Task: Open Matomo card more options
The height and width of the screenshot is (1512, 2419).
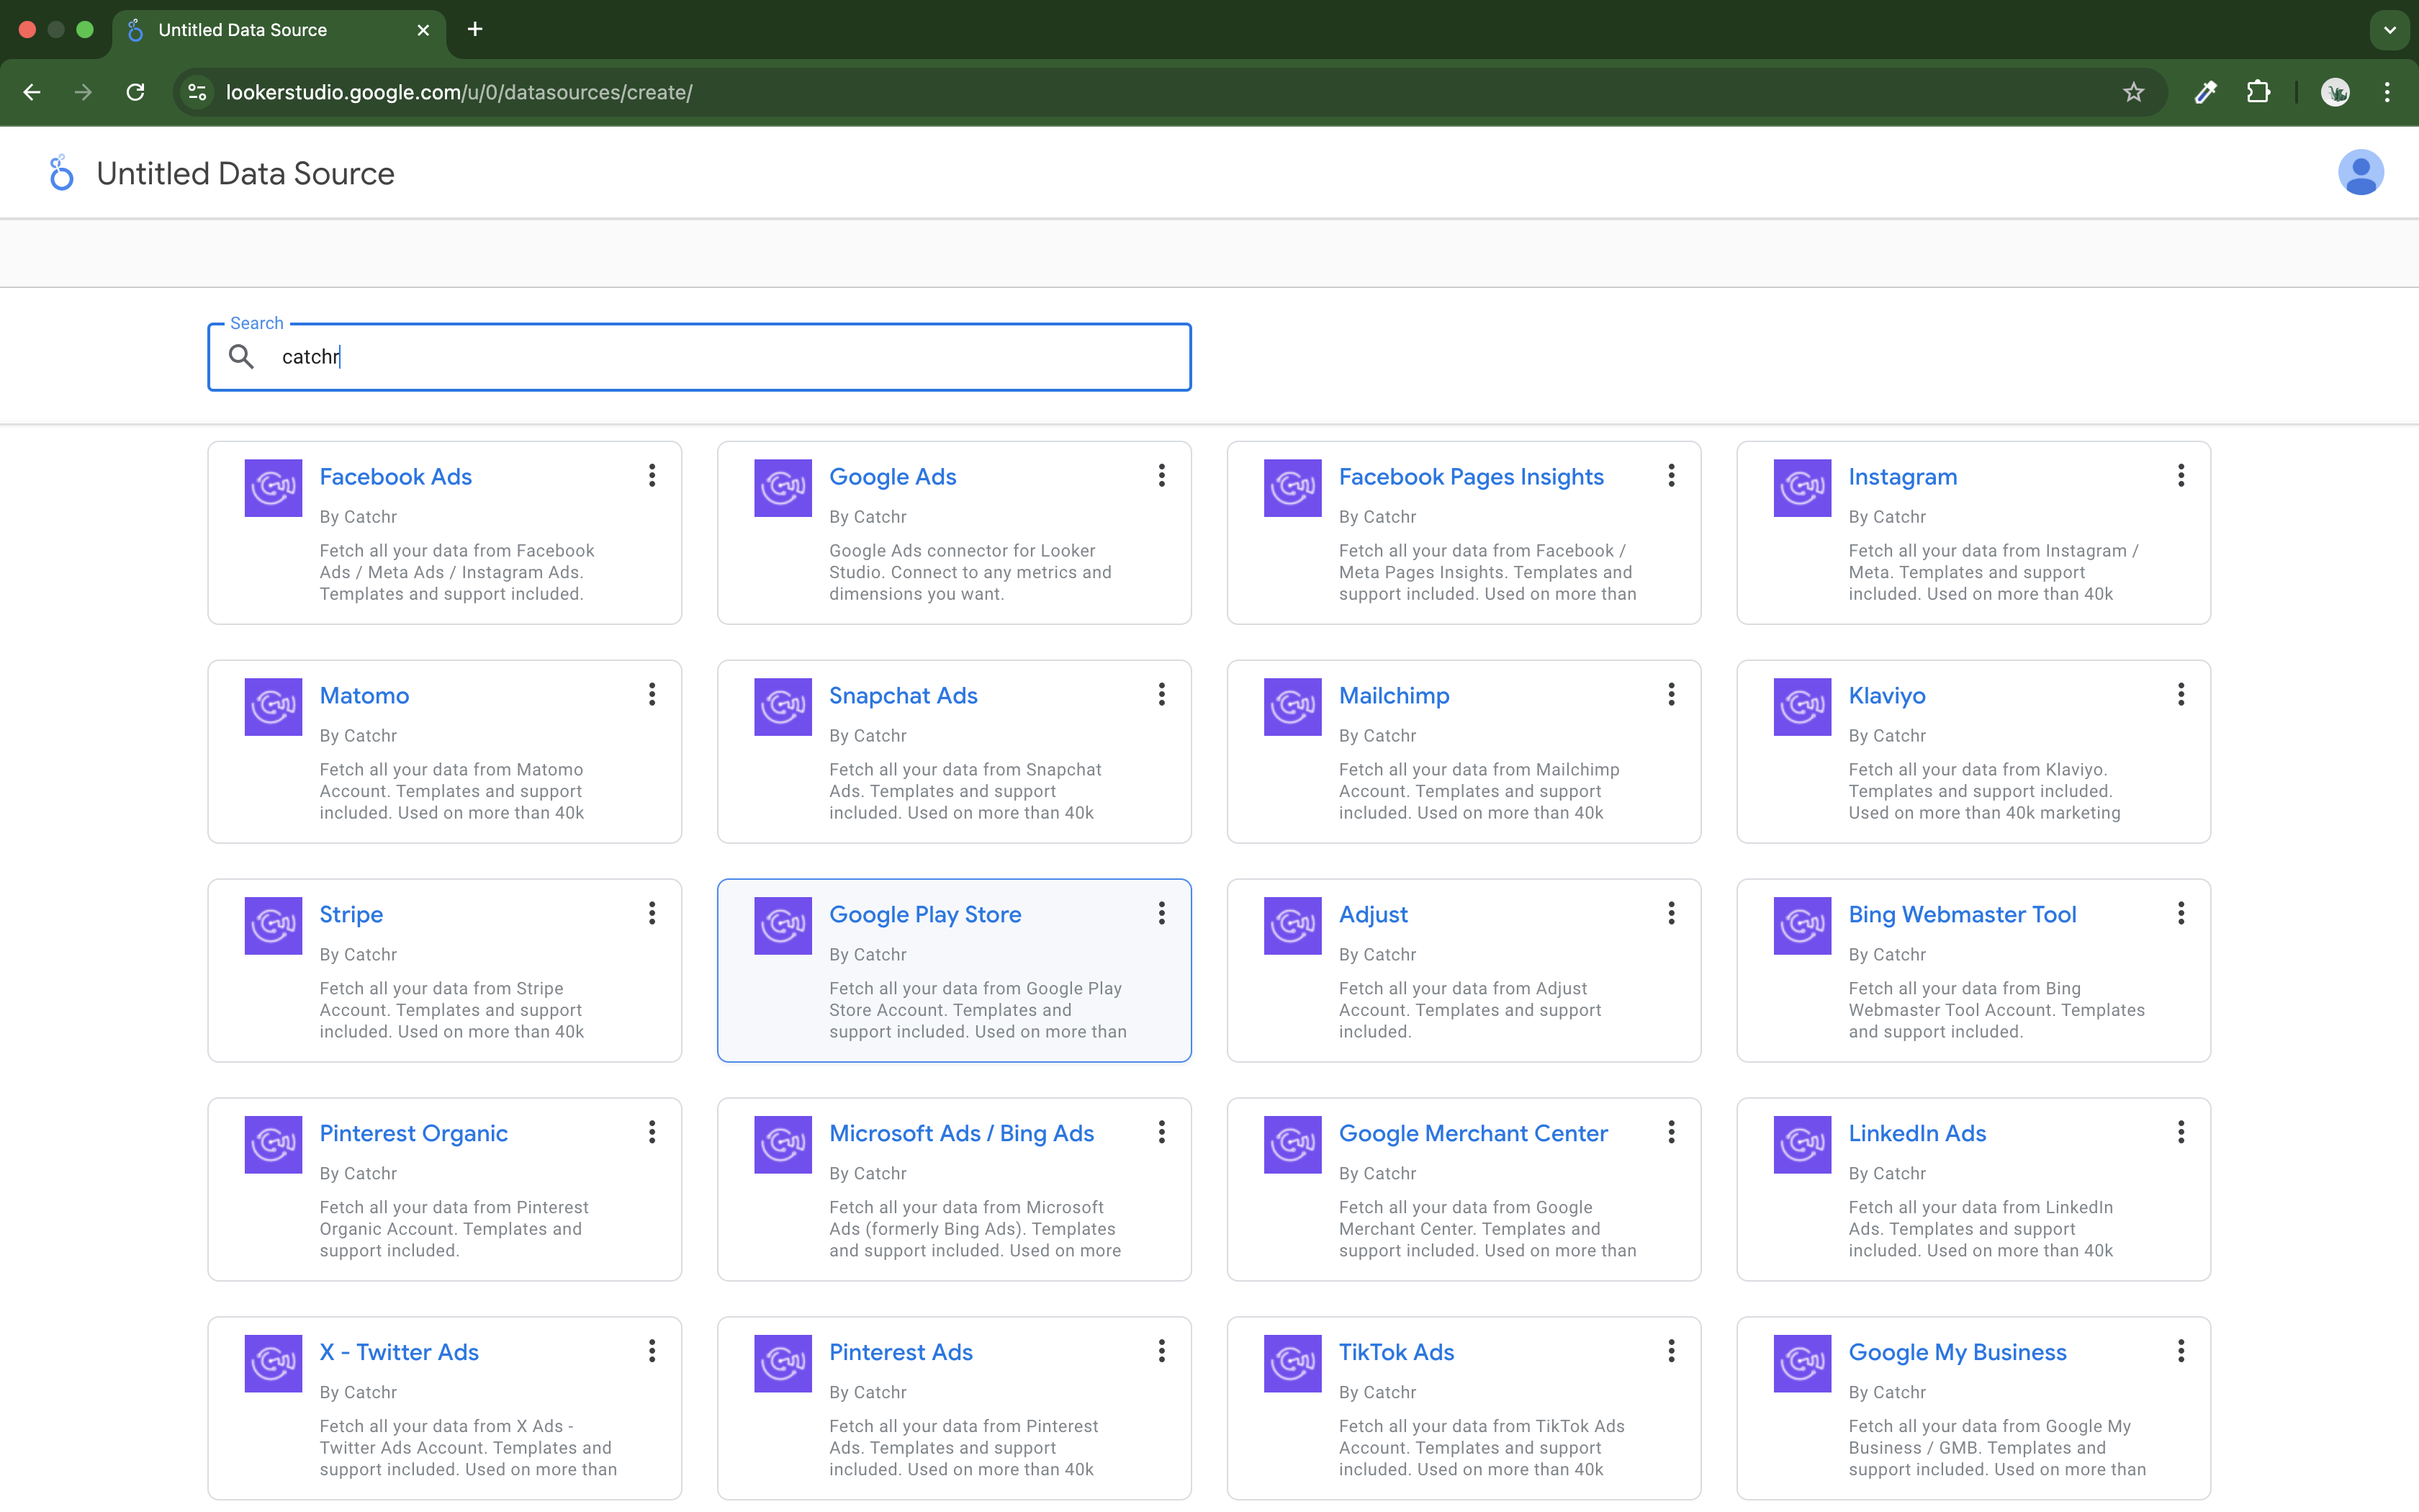Action: tap(652, 695)
